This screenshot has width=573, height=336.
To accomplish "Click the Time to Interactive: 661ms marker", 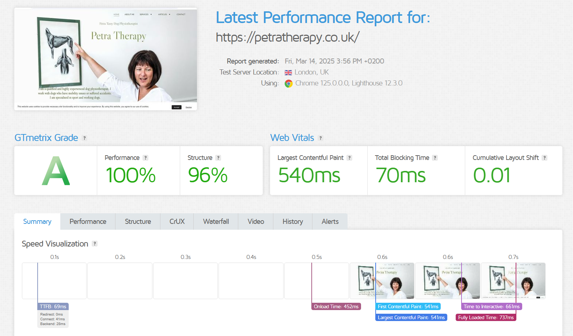I will click(x=492, y=306).
